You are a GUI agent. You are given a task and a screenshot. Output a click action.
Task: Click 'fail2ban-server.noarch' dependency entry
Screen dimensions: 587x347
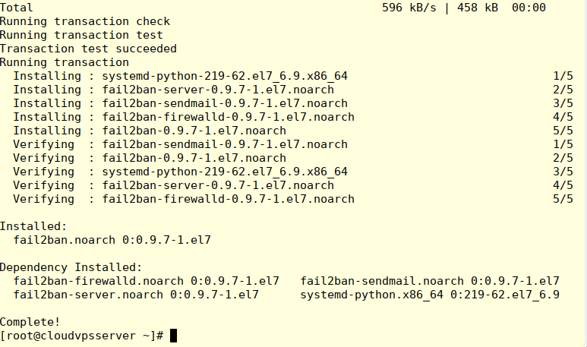coord(136,295)
